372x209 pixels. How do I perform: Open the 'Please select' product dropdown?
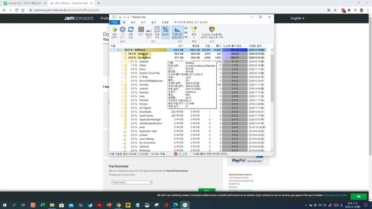tap(132, 182)
